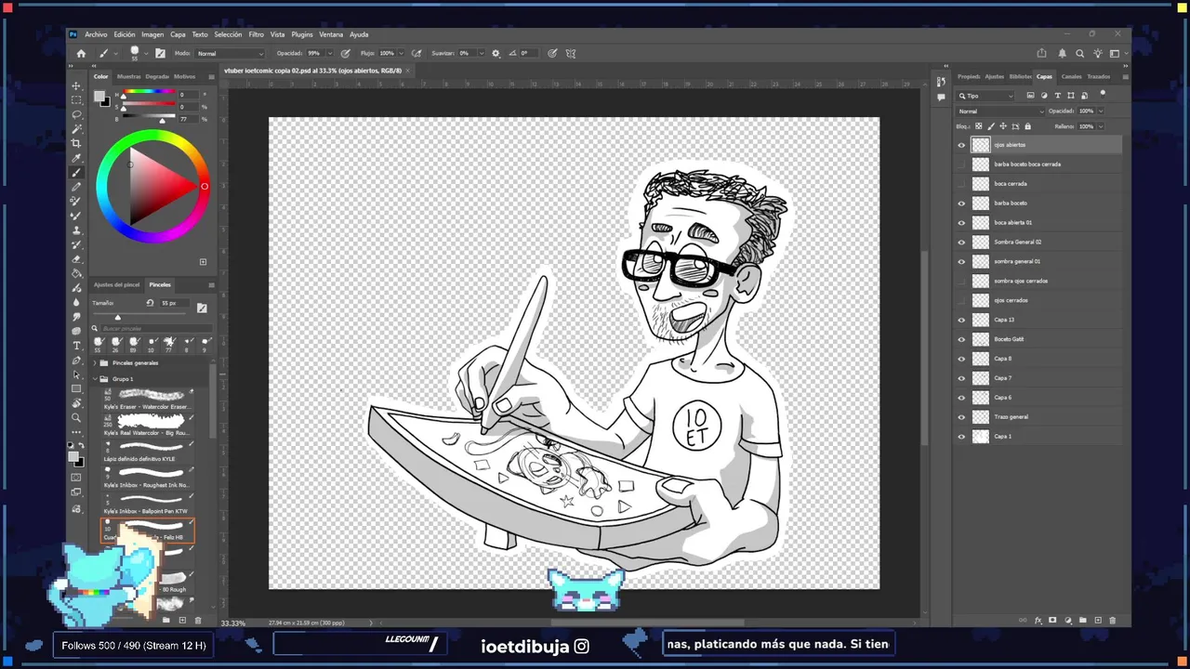Select the Horizontal Type tool
This screenshot has width=1190, height=669.
pyautogui.click(x=76, y=346)
